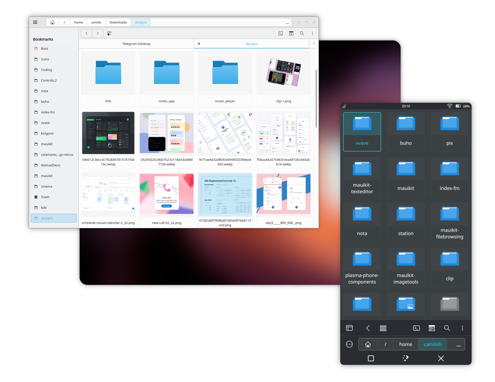
Task: Open the three-dot overflow menu in desktop toolbar
Action: [313, 33]
